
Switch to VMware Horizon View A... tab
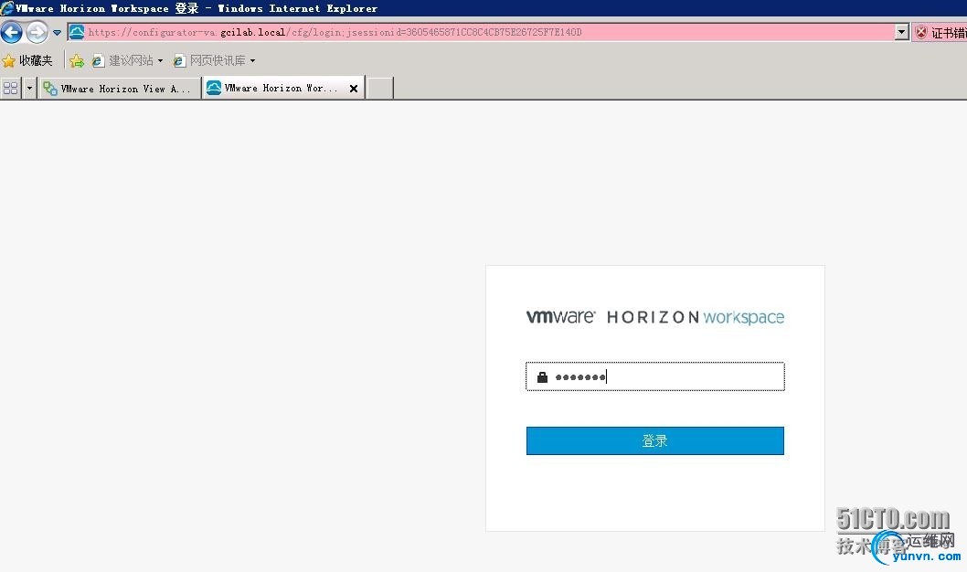(120, 89)
